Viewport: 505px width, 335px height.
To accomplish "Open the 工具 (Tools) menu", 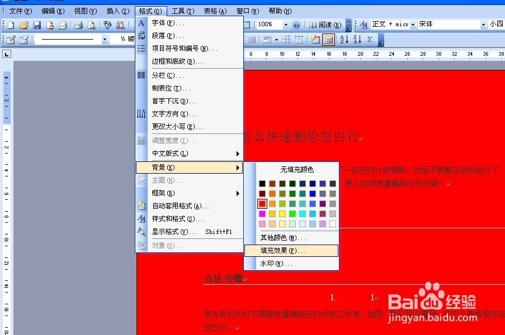I will [x=181, y=10].
